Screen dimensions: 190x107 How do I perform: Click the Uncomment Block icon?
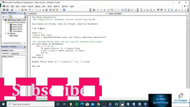point(172,10)
